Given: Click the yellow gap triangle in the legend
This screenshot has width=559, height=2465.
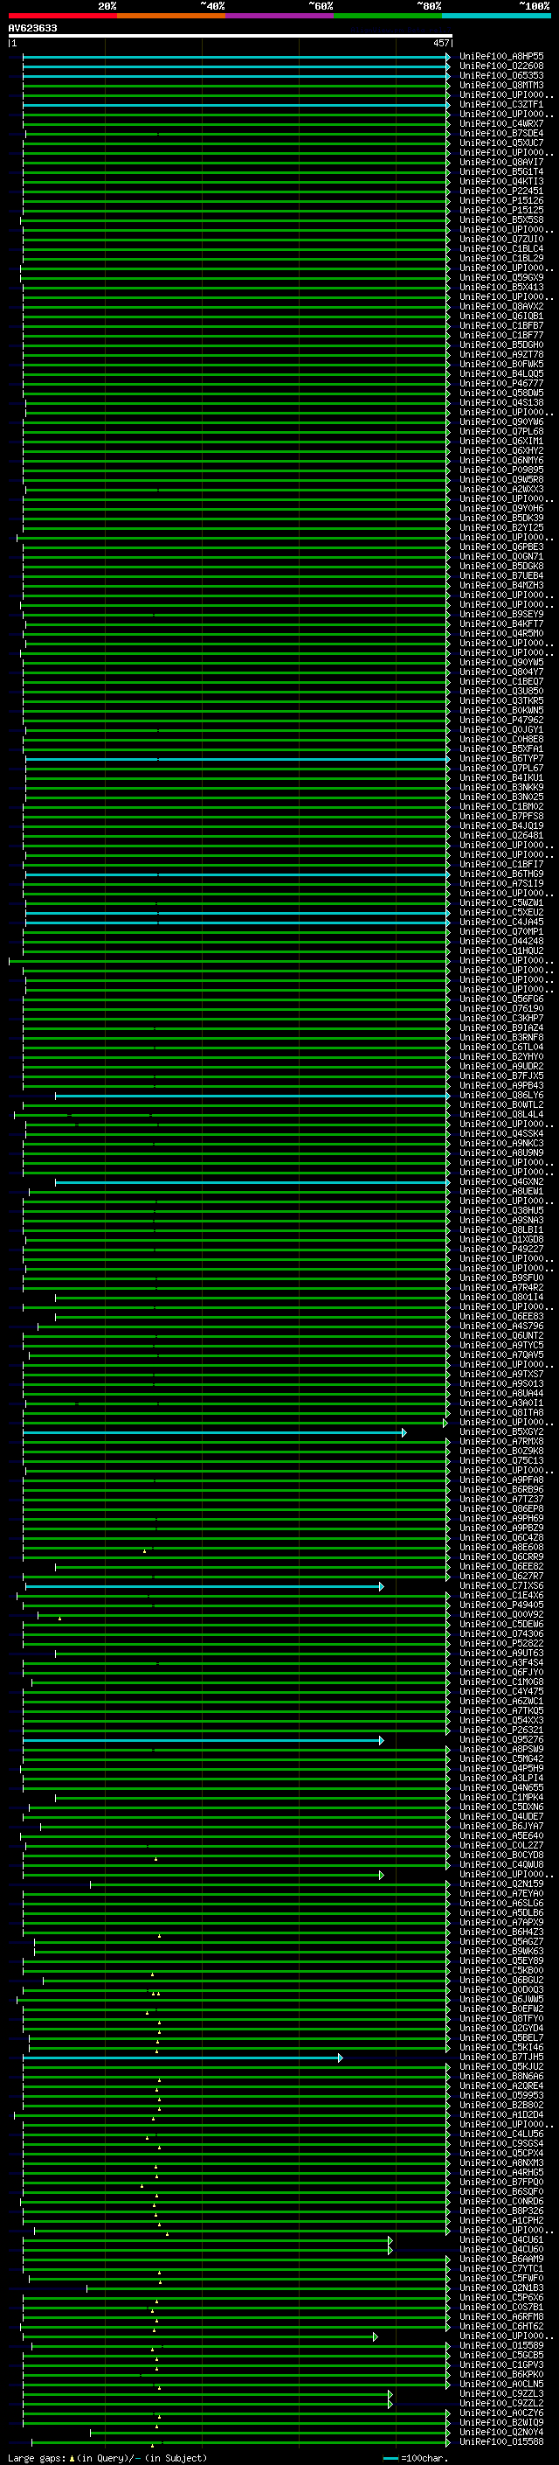Looking at the screenshot, I should coord(72,2457).
